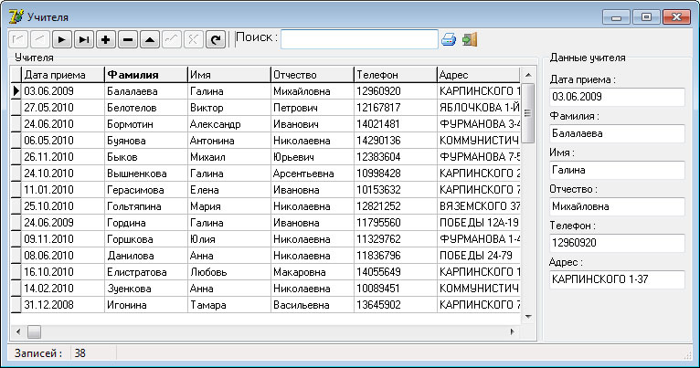Click the vertical scrollbar down arrow
This screenshot has width=700, height=368.
coord(527,315)
